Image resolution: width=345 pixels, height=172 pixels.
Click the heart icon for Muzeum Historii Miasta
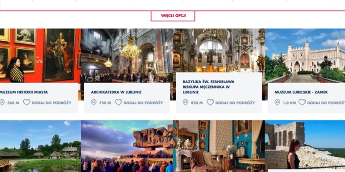click(27, 102)
